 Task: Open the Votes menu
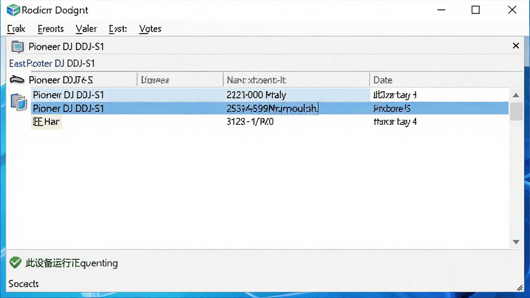[150, 29]
